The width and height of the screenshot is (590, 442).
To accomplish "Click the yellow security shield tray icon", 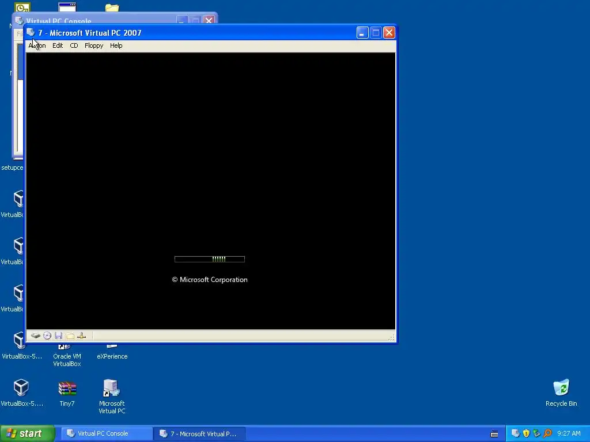I will coord(526,433).
